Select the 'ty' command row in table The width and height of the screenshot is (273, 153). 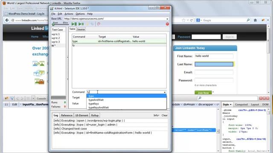coord(119,45)
